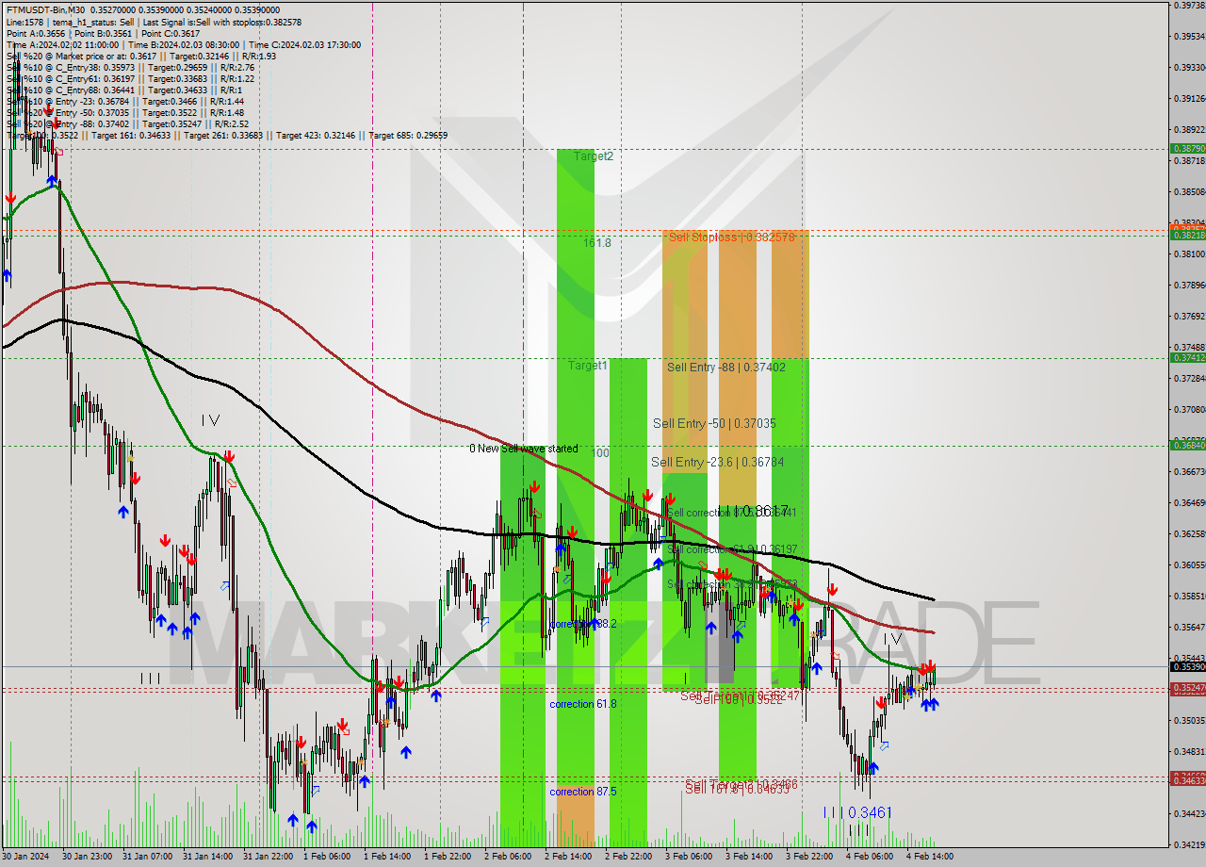Click the '161.8' Fibonacci level label
This screenshot has width=1206, height=867.
[x=597, y=242]
